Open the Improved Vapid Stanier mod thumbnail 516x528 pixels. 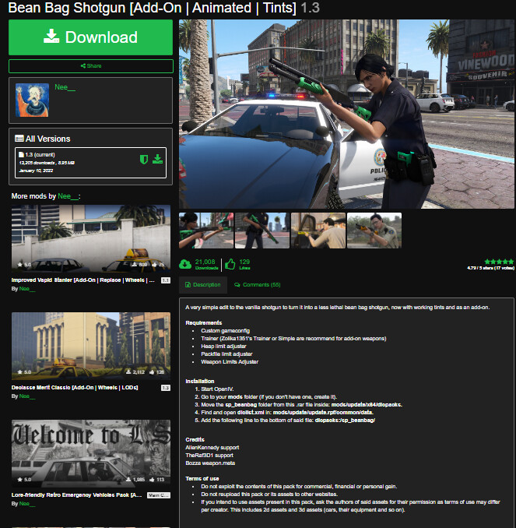[x=91, y=238]
